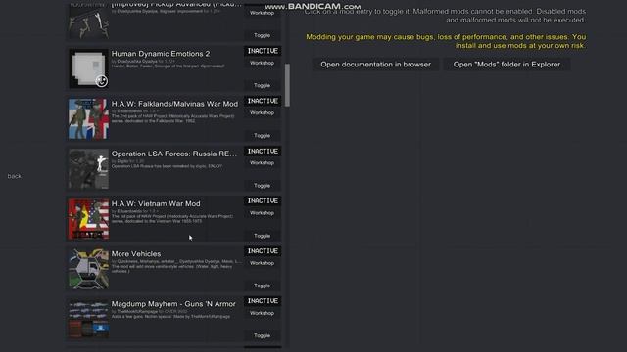Toggle the Pickup Advanced mod

click(x=263, y=35)
